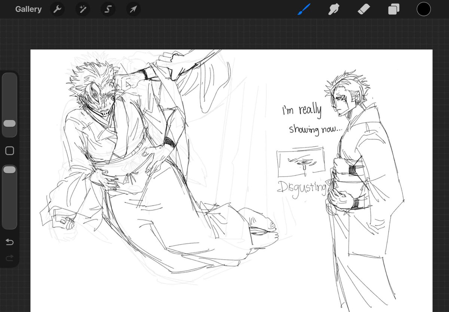
Task: Return to the Gallery
Action: click(28, 9)
